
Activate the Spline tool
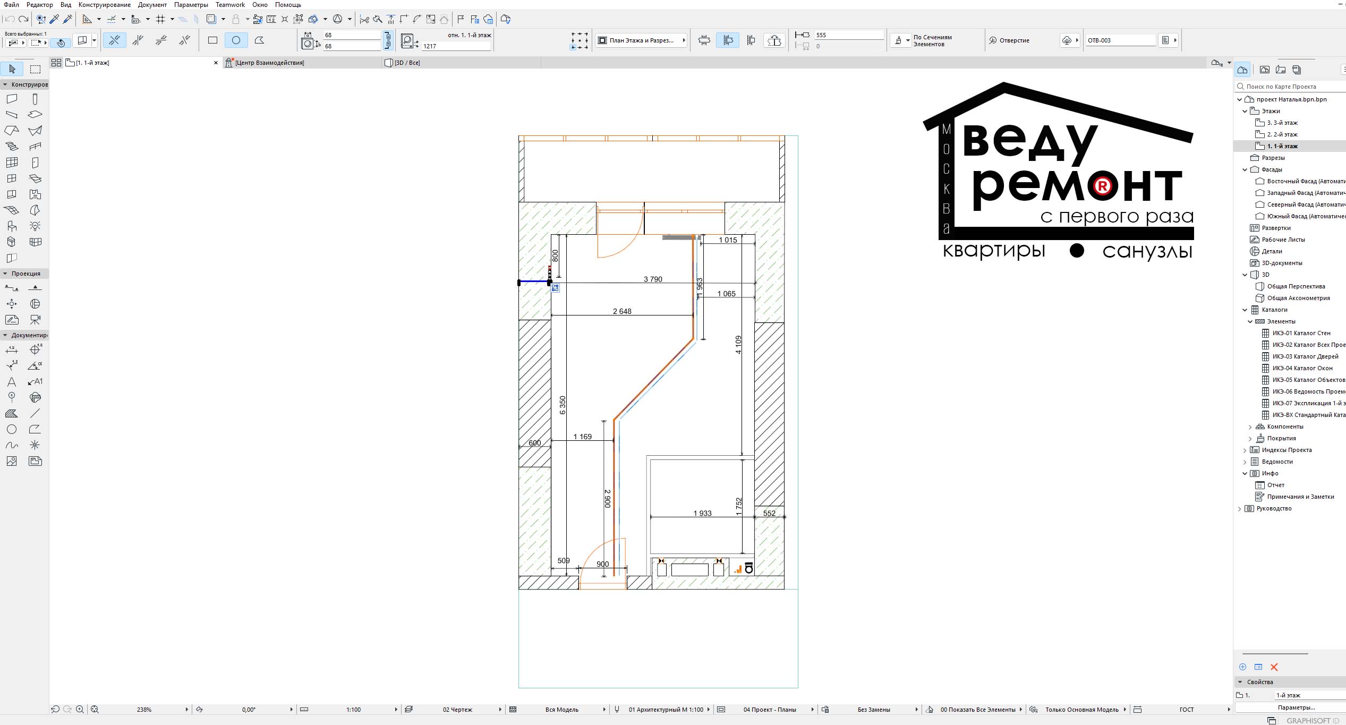pos(12,445)
